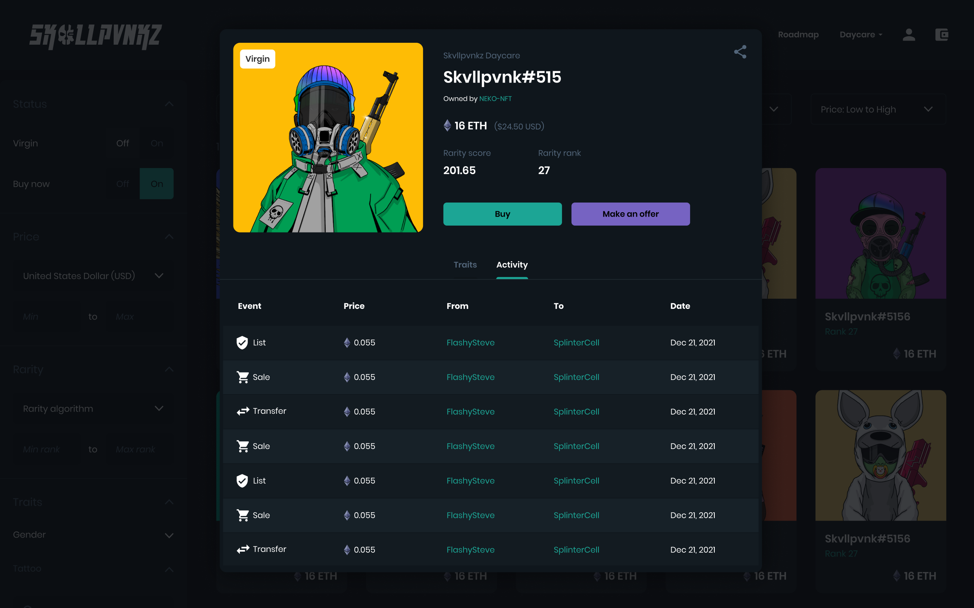Click the Skvllpvnk#515 artwork image
974x608 pixels.
point(328,137)
